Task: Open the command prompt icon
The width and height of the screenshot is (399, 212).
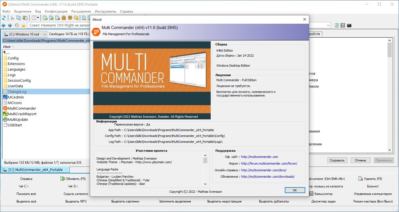Action: click(349, 25)
